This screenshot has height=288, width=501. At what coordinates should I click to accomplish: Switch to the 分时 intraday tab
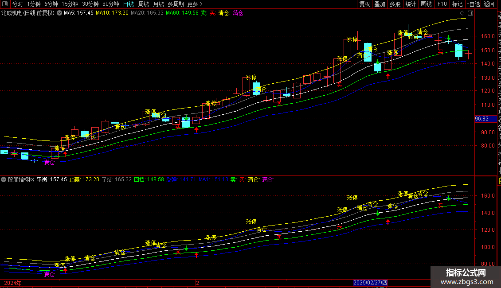coord(18,4)
